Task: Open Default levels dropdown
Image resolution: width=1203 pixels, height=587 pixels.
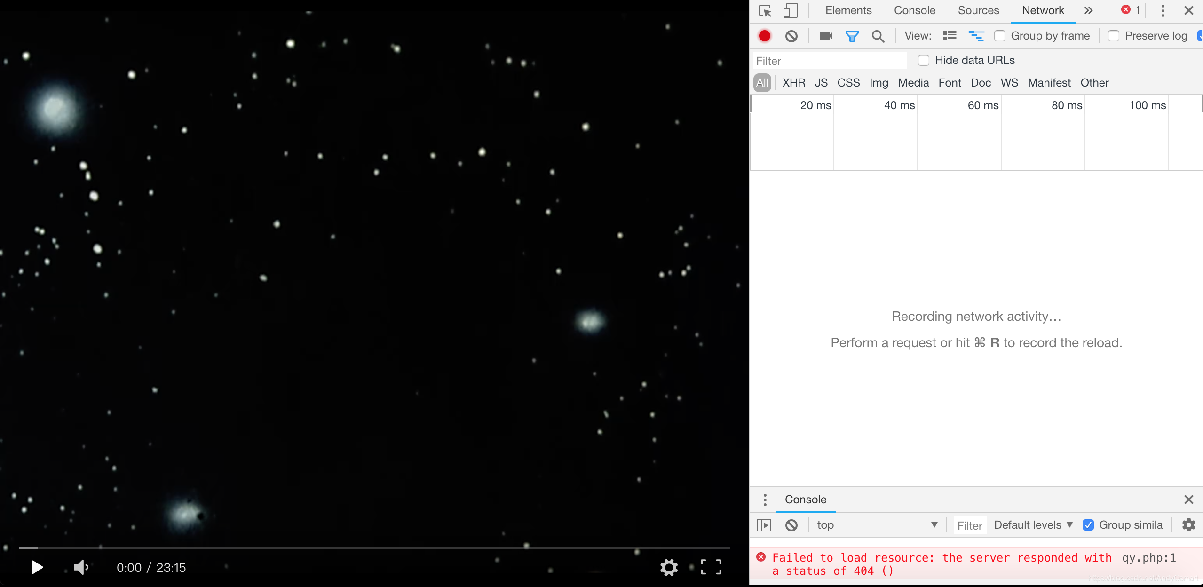Action: pyautogui.click(x=1033, y=525)
